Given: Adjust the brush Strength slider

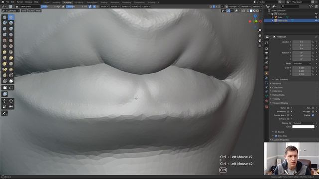Looking at the screenshot, I should click(77, 6).
